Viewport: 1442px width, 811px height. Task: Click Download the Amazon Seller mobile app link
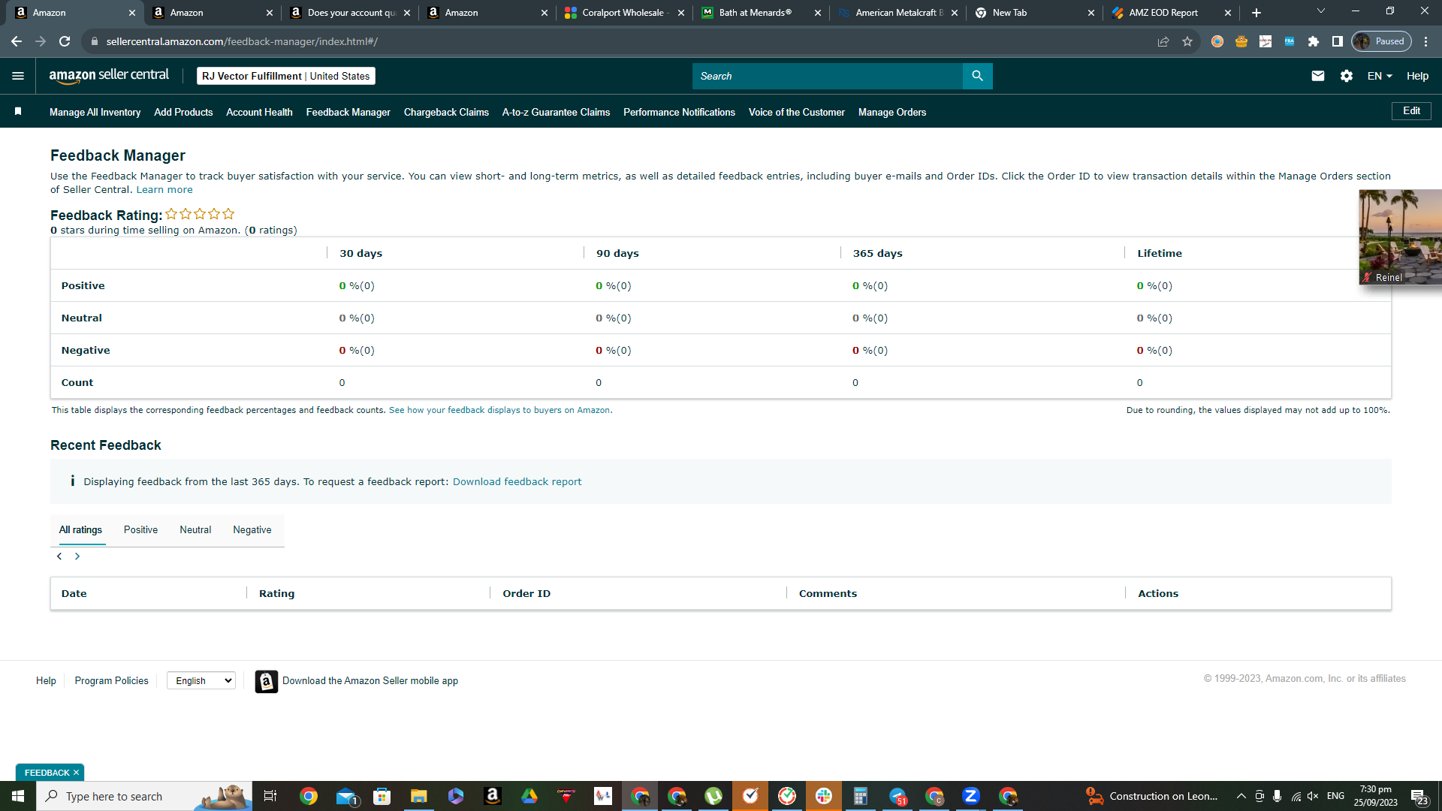[370, 681]
